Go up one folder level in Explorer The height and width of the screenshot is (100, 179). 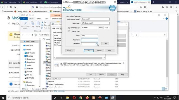pyautogui.click(x=32, y=35)
